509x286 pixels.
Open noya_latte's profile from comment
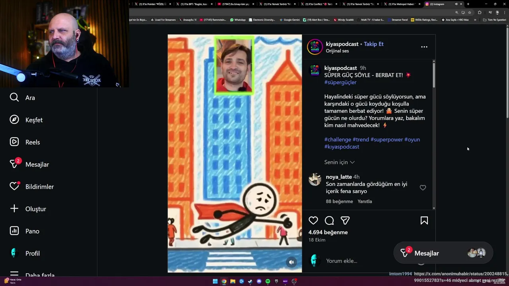pos(339,177)
